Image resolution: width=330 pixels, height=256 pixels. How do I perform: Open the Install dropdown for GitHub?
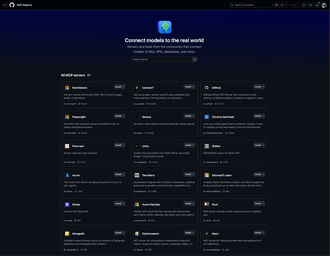tap(259, 87)
